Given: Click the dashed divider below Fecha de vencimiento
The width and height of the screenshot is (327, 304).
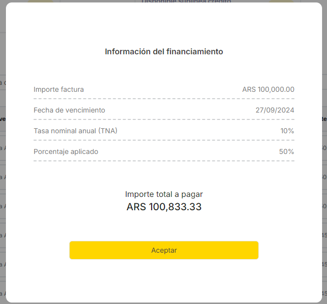Looking at the screenshot, I should click(x=163, y=119).
